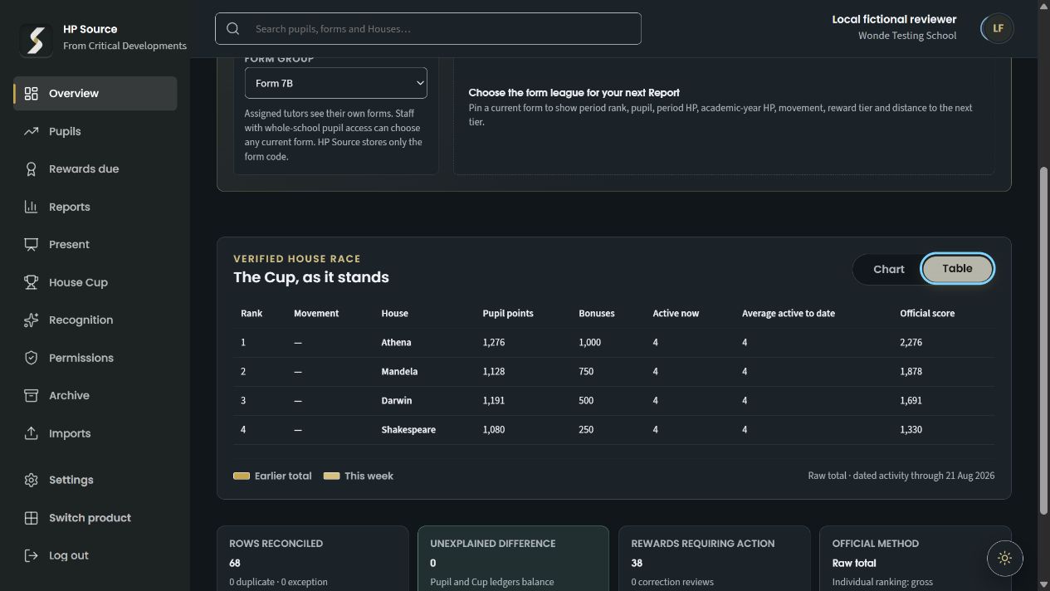Viewport: 1050px width, 591px height.
Task: Click the Shakespeare house name
Action: pos(408,429)
